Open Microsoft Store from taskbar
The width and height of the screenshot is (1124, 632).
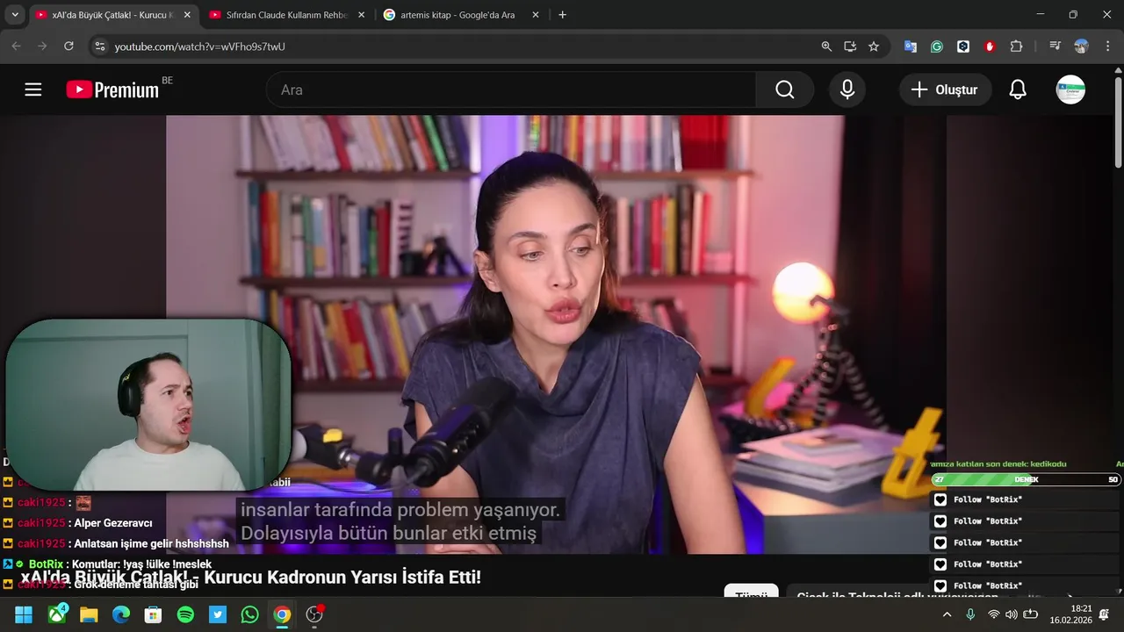pyautogui.click(x=153, y=614)
